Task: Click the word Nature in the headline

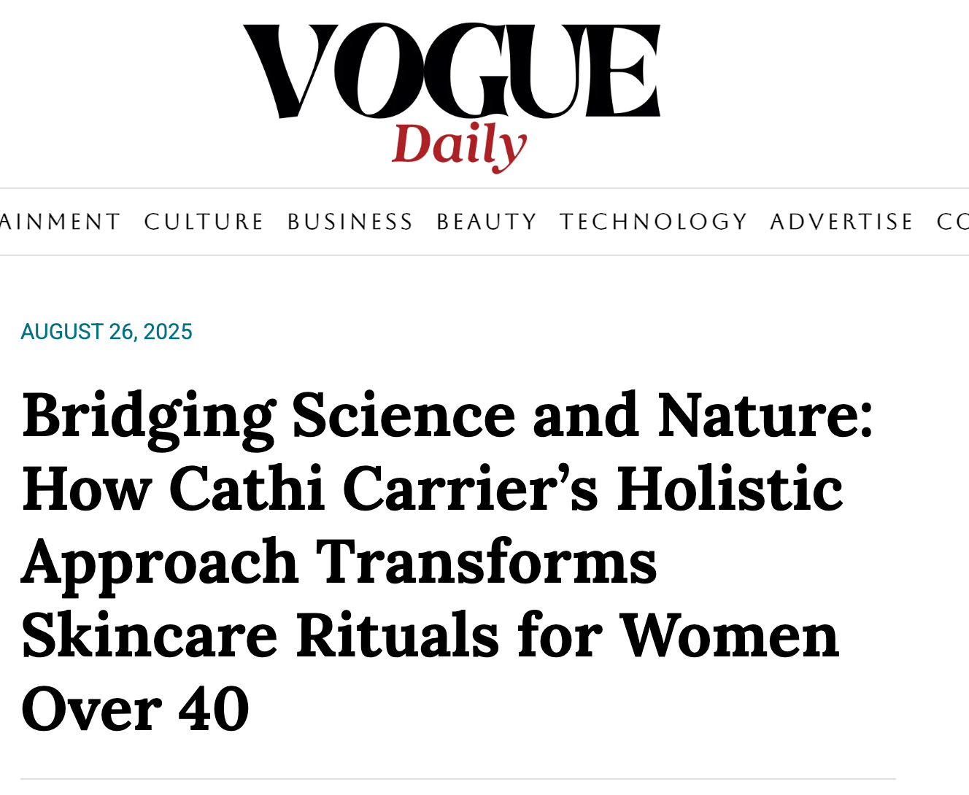Action: (764, 416)
